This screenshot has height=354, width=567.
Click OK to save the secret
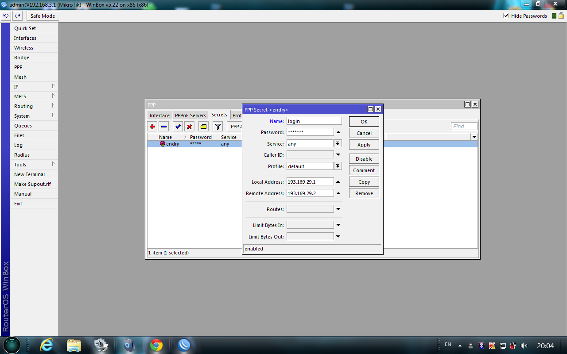[364, 122]
